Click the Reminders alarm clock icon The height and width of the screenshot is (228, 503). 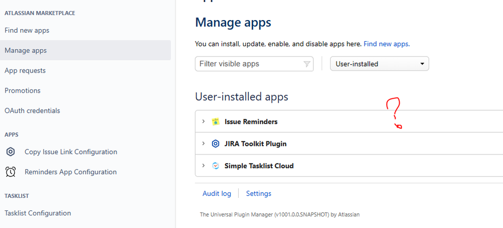pos(11,172)
